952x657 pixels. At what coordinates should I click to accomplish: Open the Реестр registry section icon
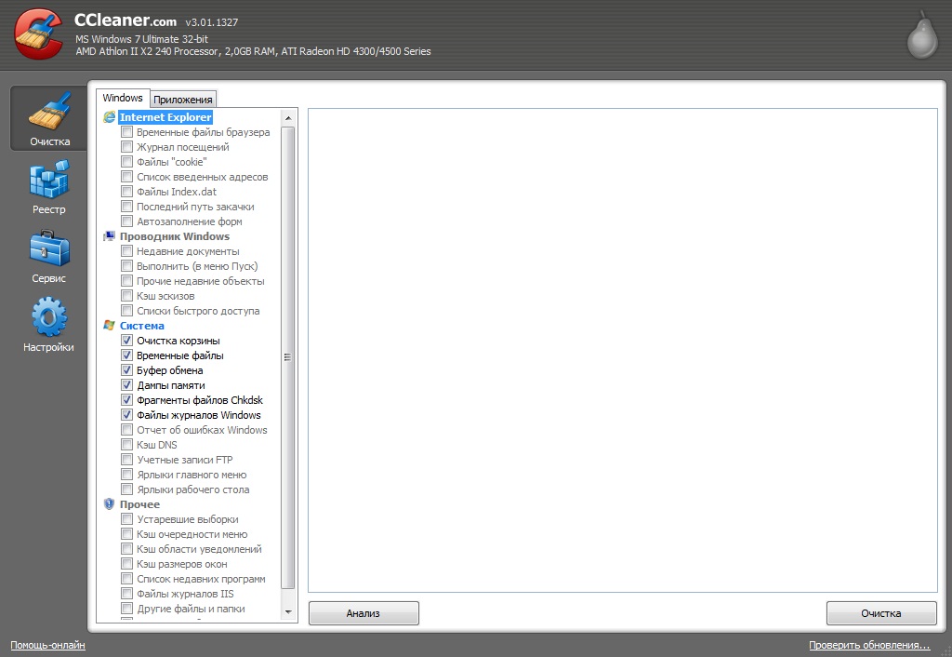click(x=48, y=180)
